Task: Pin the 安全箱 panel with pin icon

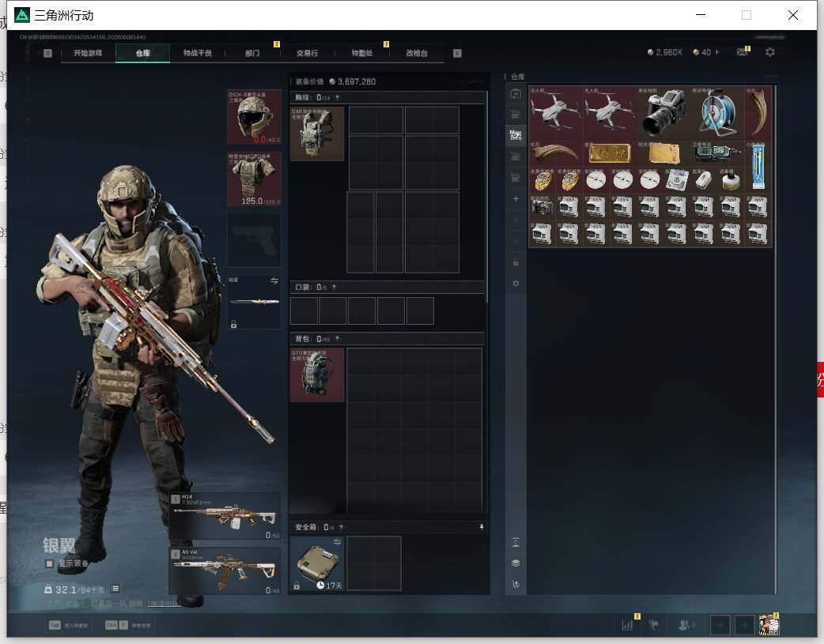Action: [482, 527]
